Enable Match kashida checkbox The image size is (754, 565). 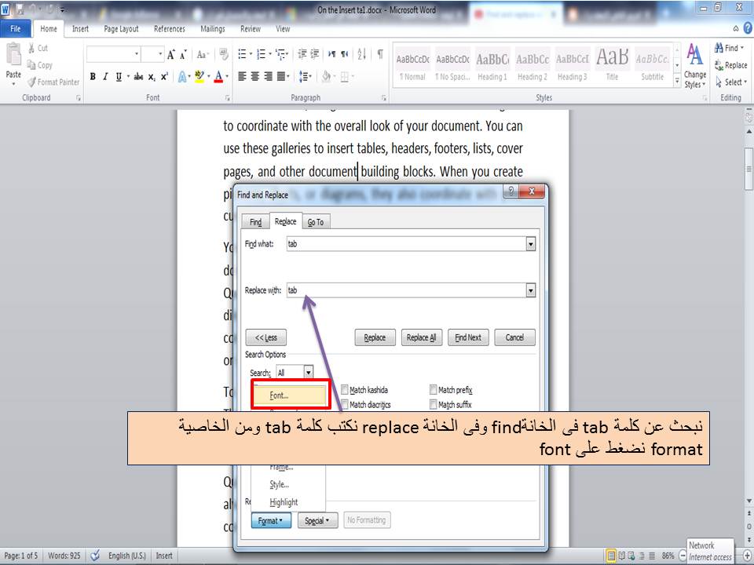click(344, 390)
